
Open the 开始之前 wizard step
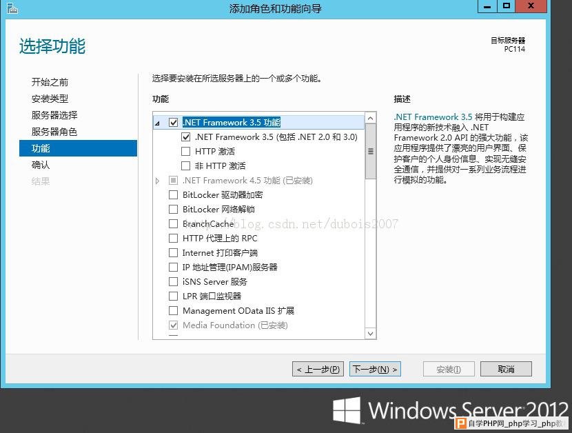pyautogui.click(x=50, y=82)
